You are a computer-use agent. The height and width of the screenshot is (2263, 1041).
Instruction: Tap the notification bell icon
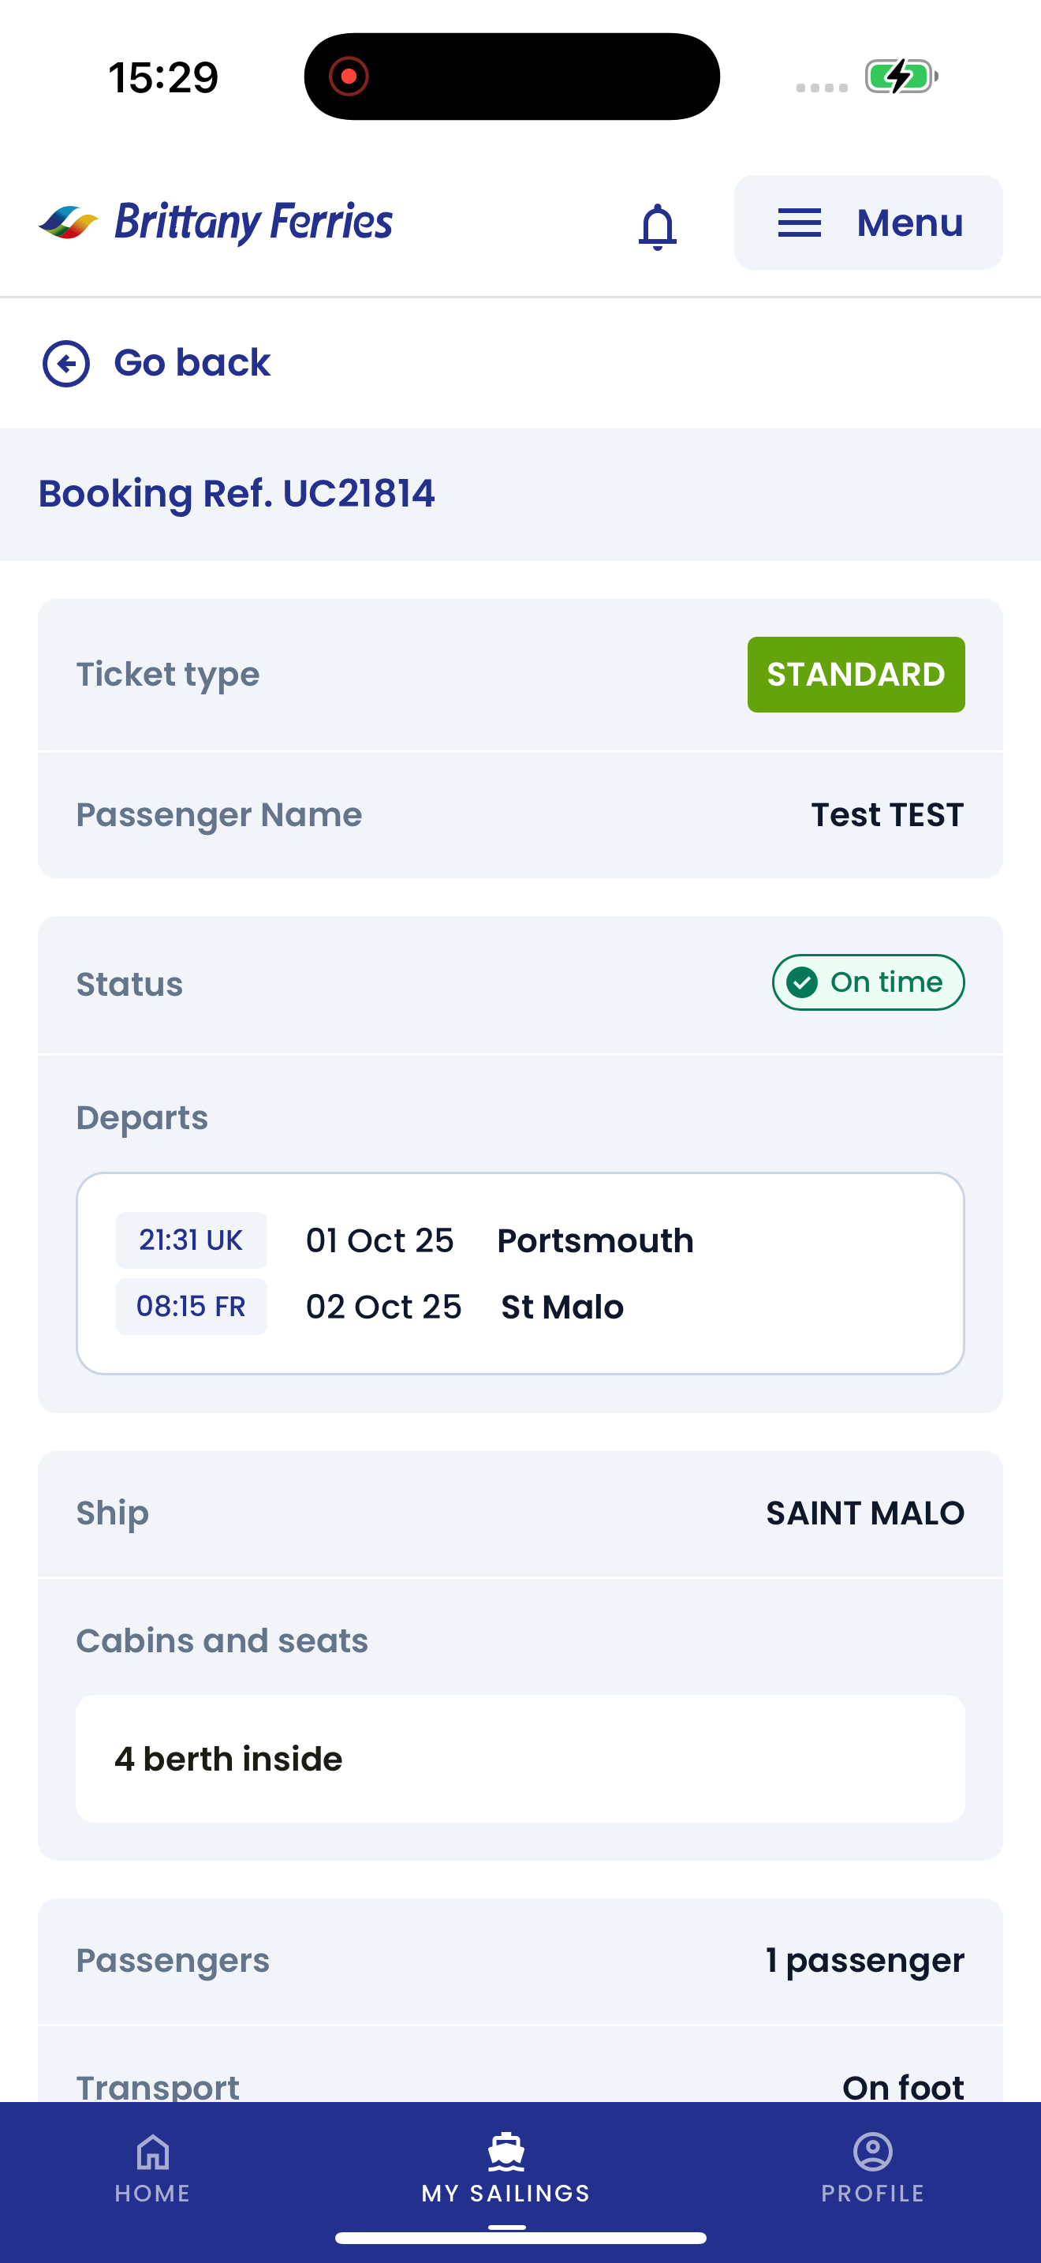(x=658, y=226)
